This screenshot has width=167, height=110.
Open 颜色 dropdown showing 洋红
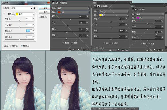click(150, 18)
